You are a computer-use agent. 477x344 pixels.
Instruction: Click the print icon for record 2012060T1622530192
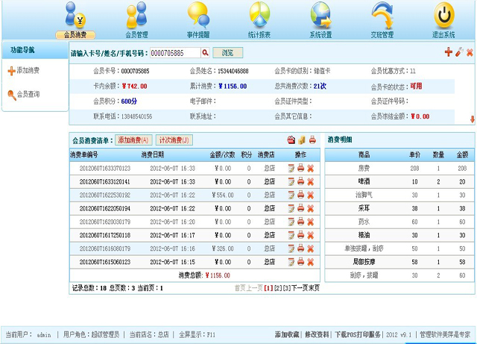coord(300,195)
